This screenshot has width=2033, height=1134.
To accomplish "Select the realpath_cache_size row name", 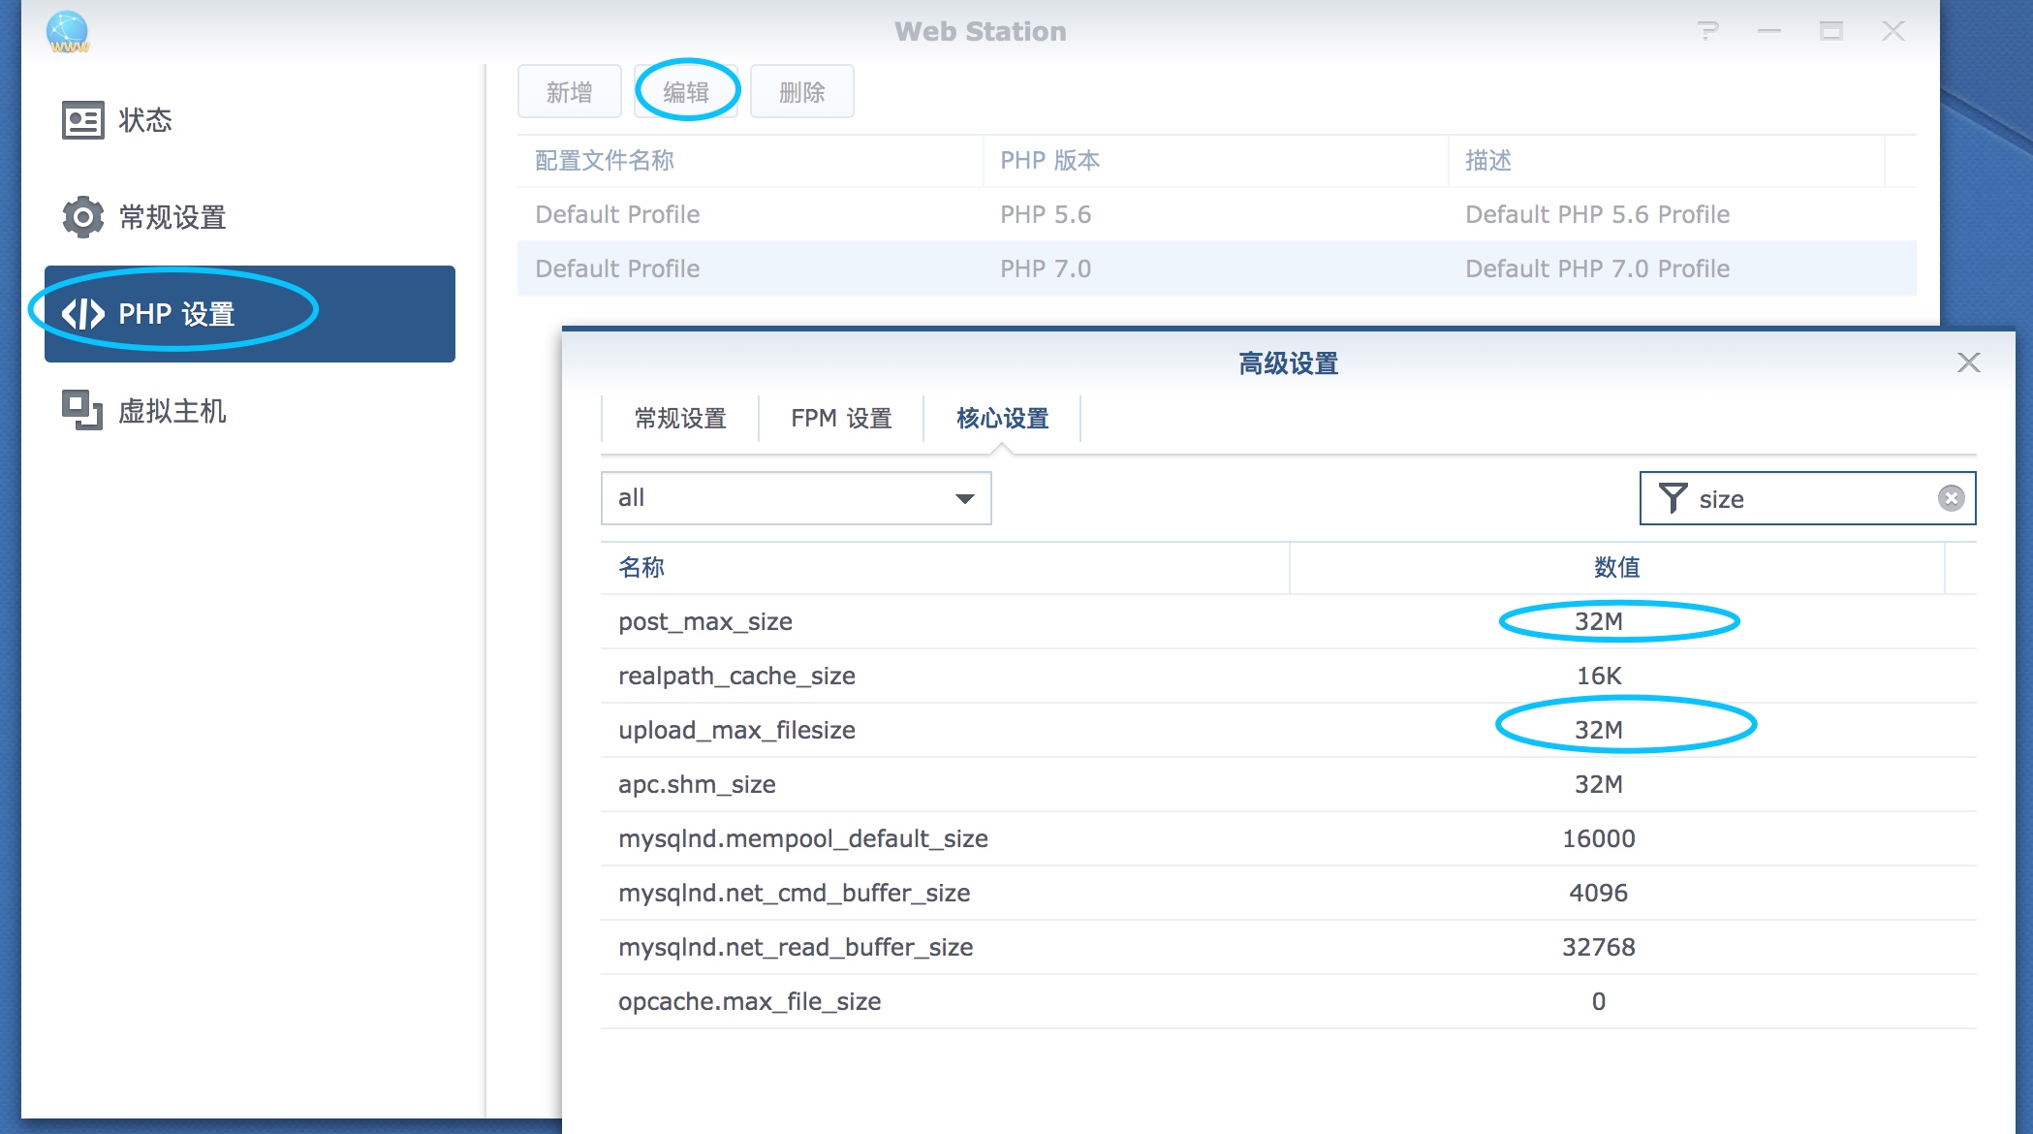I will 736,676.
